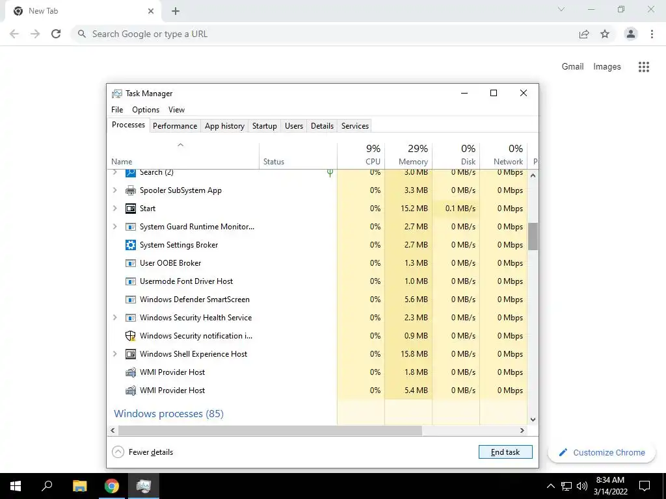
Task: Switch to the App history tab
Action: tap(224, 126)
